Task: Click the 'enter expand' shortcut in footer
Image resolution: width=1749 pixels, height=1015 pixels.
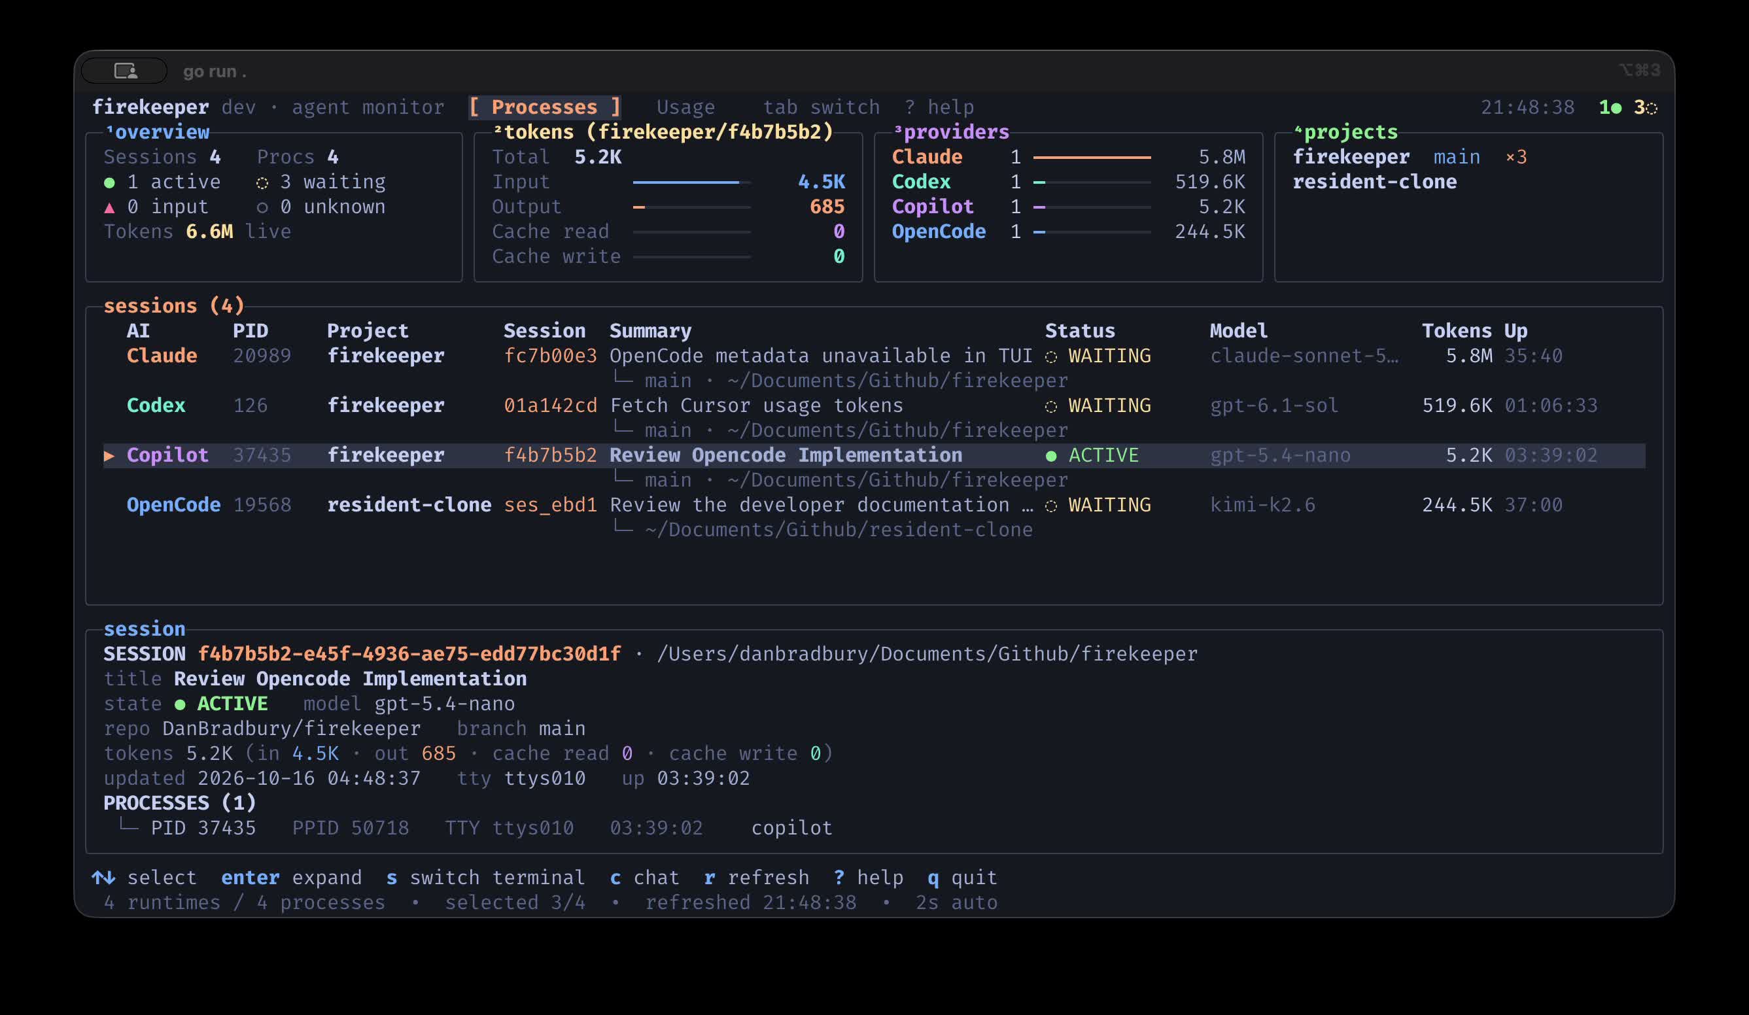Action: (292, 878)
